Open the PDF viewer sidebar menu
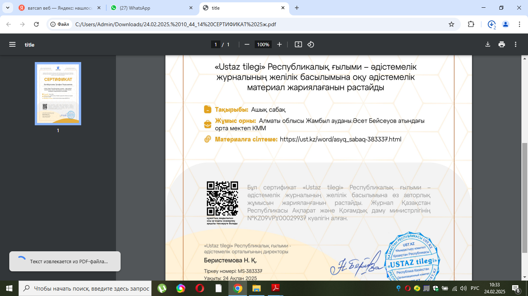 tap(12, 44)
